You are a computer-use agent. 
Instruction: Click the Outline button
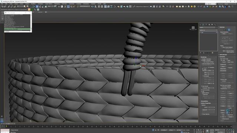tap(223, 106)
